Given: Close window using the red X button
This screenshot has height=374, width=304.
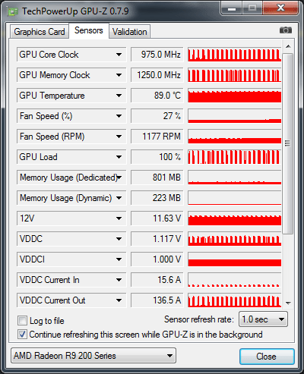Looking at the screenshot, I should click(x=280, y=8).
